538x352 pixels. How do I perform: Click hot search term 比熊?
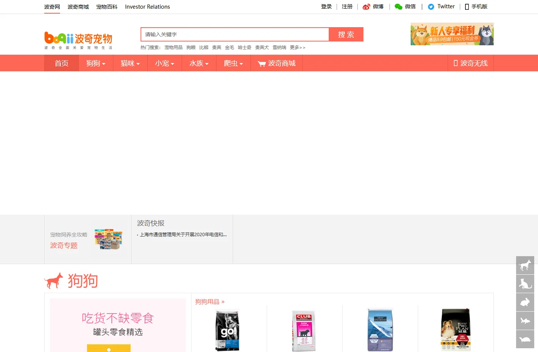click(x=204, y=48)
